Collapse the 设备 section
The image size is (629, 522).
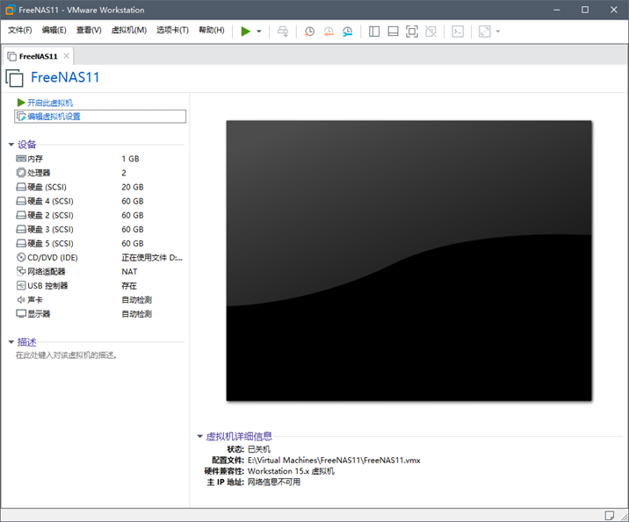tap(11, 145)
